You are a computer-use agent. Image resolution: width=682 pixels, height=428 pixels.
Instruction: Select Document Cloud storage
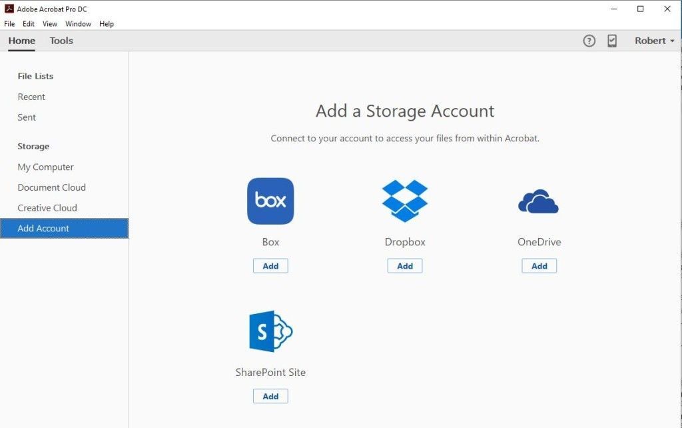pos(65,187)
